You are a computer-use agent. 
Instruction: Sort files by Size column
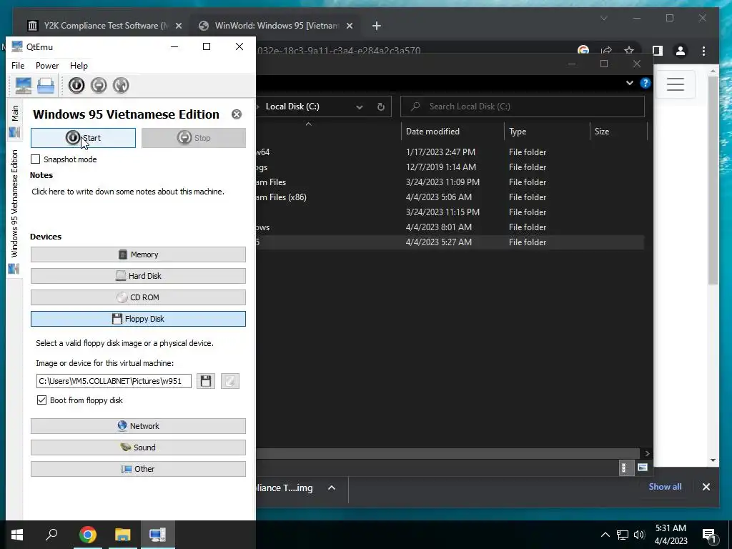click(618, 132)
